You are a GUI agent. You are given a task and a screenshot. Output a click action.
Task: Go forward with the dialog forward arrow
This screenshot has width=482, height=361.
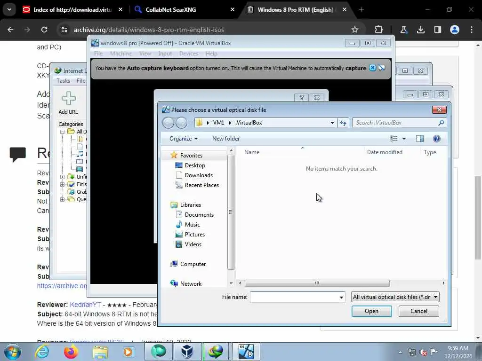[x=181, y=123]
